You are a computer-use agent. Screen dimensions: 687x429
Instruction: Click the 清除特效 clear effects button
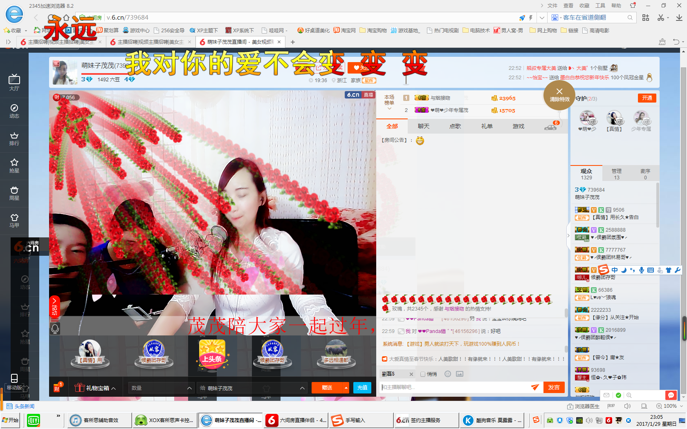tap(559, 95)
